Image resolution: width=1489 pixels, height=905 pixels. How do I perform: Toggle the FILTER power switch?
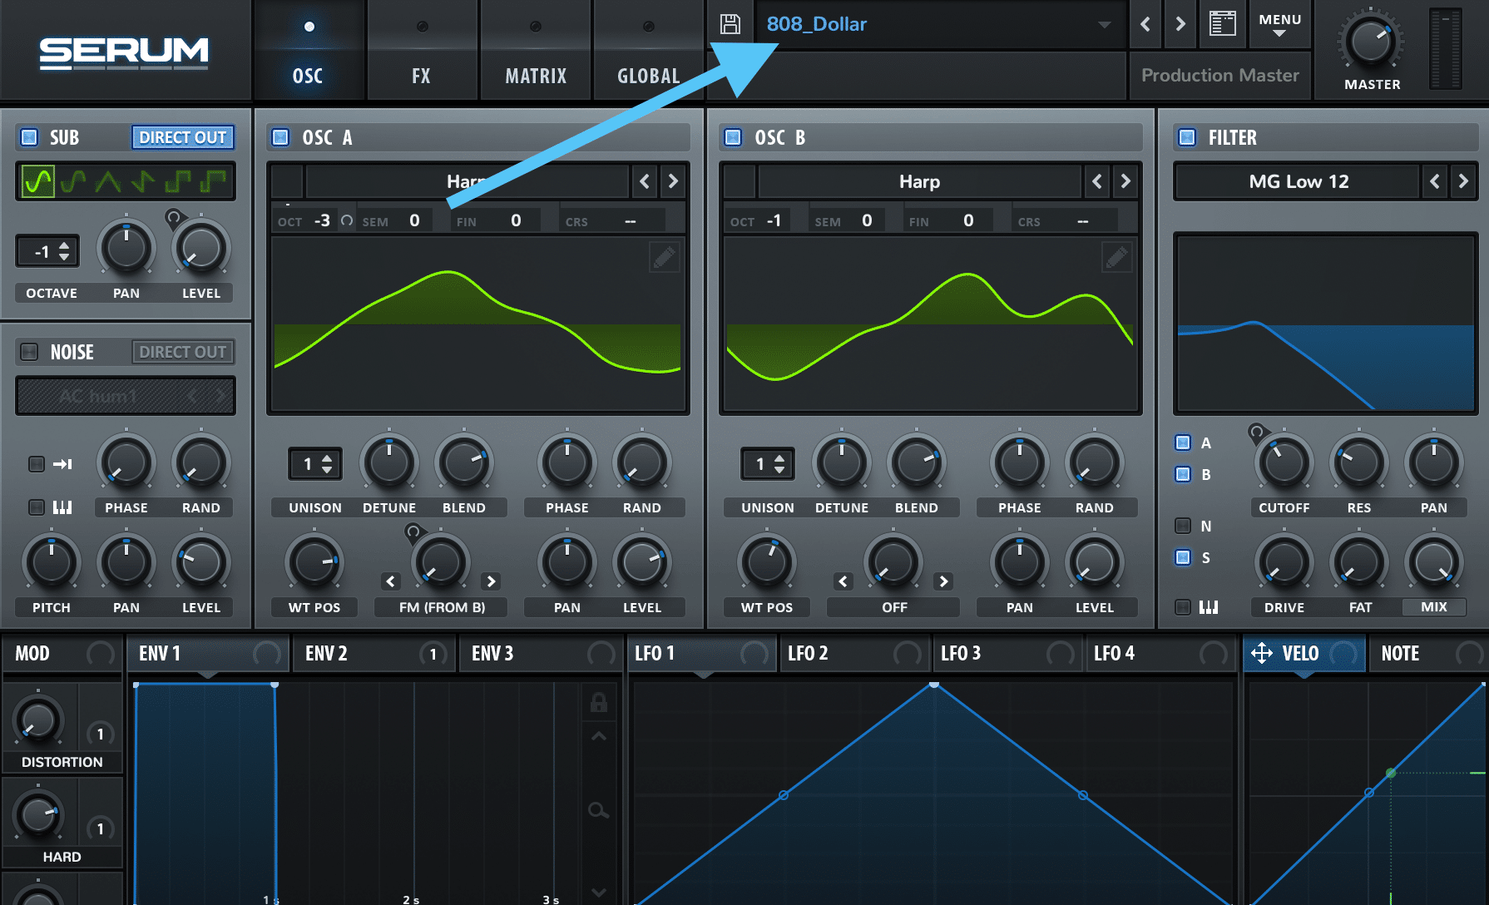[x=1187, y=137]
